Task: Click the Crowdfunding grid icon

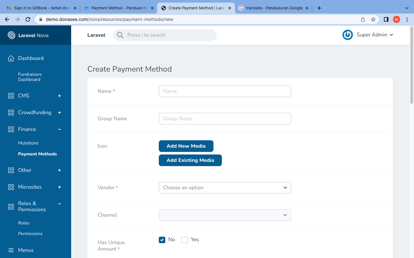Action: coord(11,112)
